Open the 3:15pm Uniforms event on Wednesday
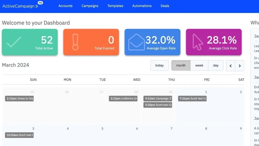The image size is (259, 146). coord(123,99)
